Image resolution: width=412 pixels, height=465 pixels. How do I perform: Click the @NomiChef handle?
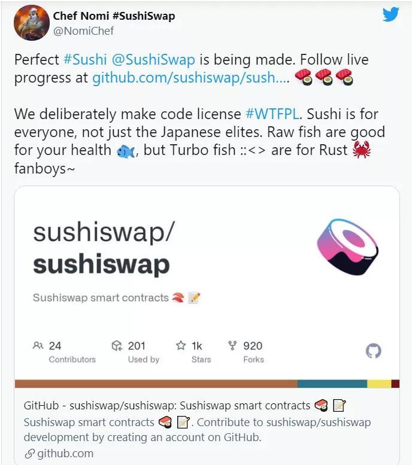coord(83,31)
